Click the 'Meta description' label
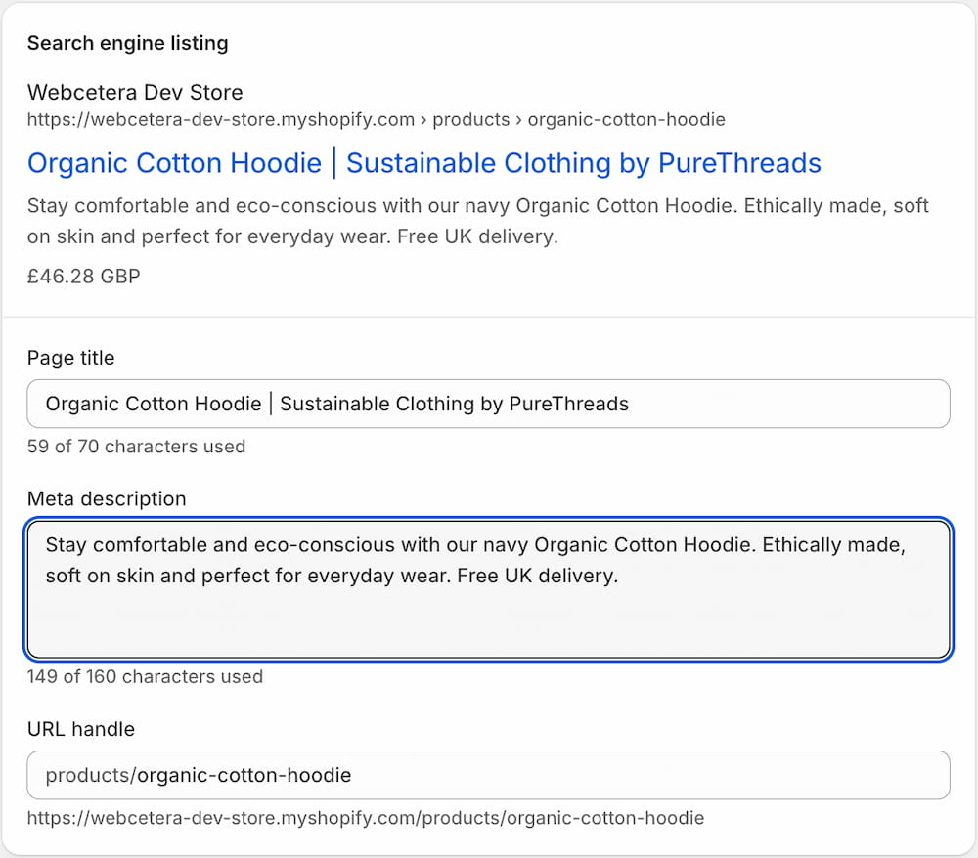978x858 pixels. (107, 498)
